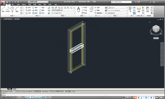Open the ByLayer object color dropdown
This screenshot has width=165, height=99.
118,8
